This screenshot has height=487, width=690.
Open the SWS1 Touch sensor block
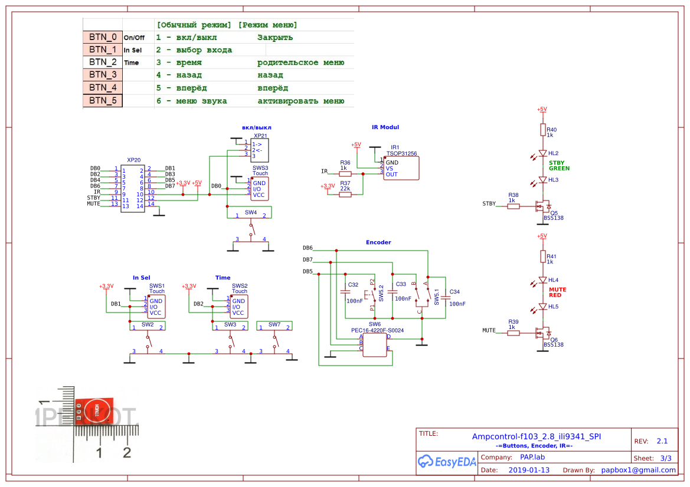pyautogui.click(x=156, y=305)
